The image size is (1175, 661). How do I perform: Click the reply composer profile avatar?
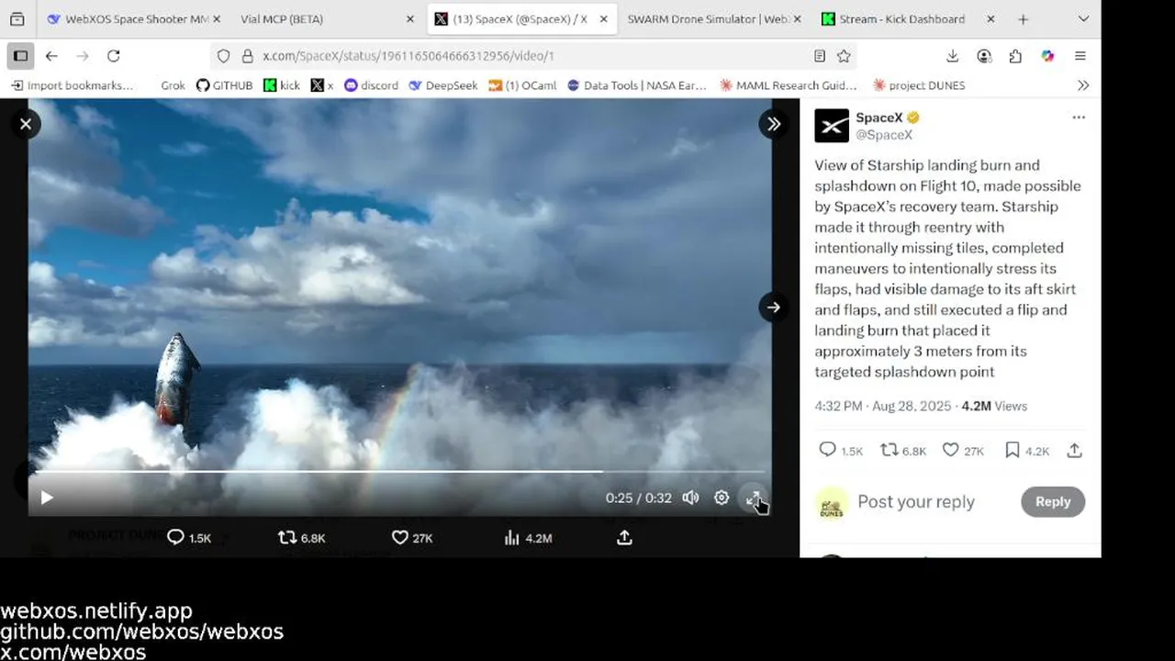click(x=832, y=502)
